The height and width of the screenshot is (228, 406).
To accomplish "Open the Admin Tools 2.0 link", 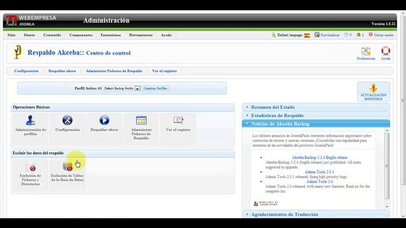I will 320,182.
